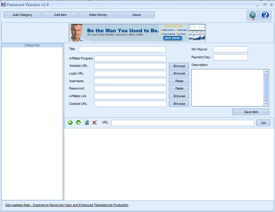Screen dimensions: 275x212
Task: Click the Description scrollbar down arrow
Action: pos(266,104)
